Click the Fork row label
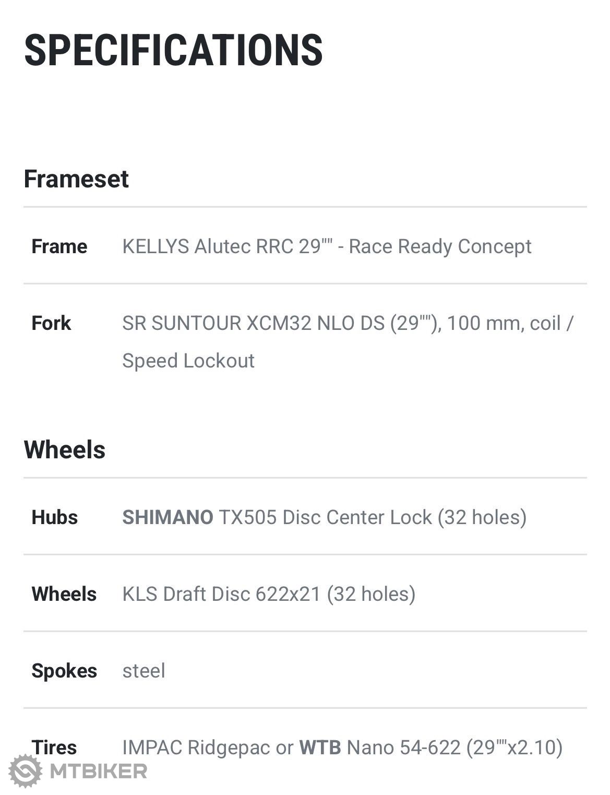 pyautogui.click(x=51, y=323)
